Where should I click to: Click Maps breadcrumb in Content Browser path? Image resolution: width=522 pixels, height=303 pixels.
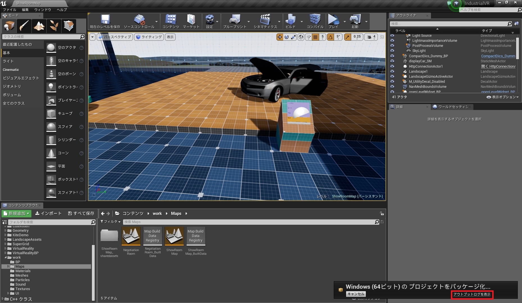pos(176,214)
